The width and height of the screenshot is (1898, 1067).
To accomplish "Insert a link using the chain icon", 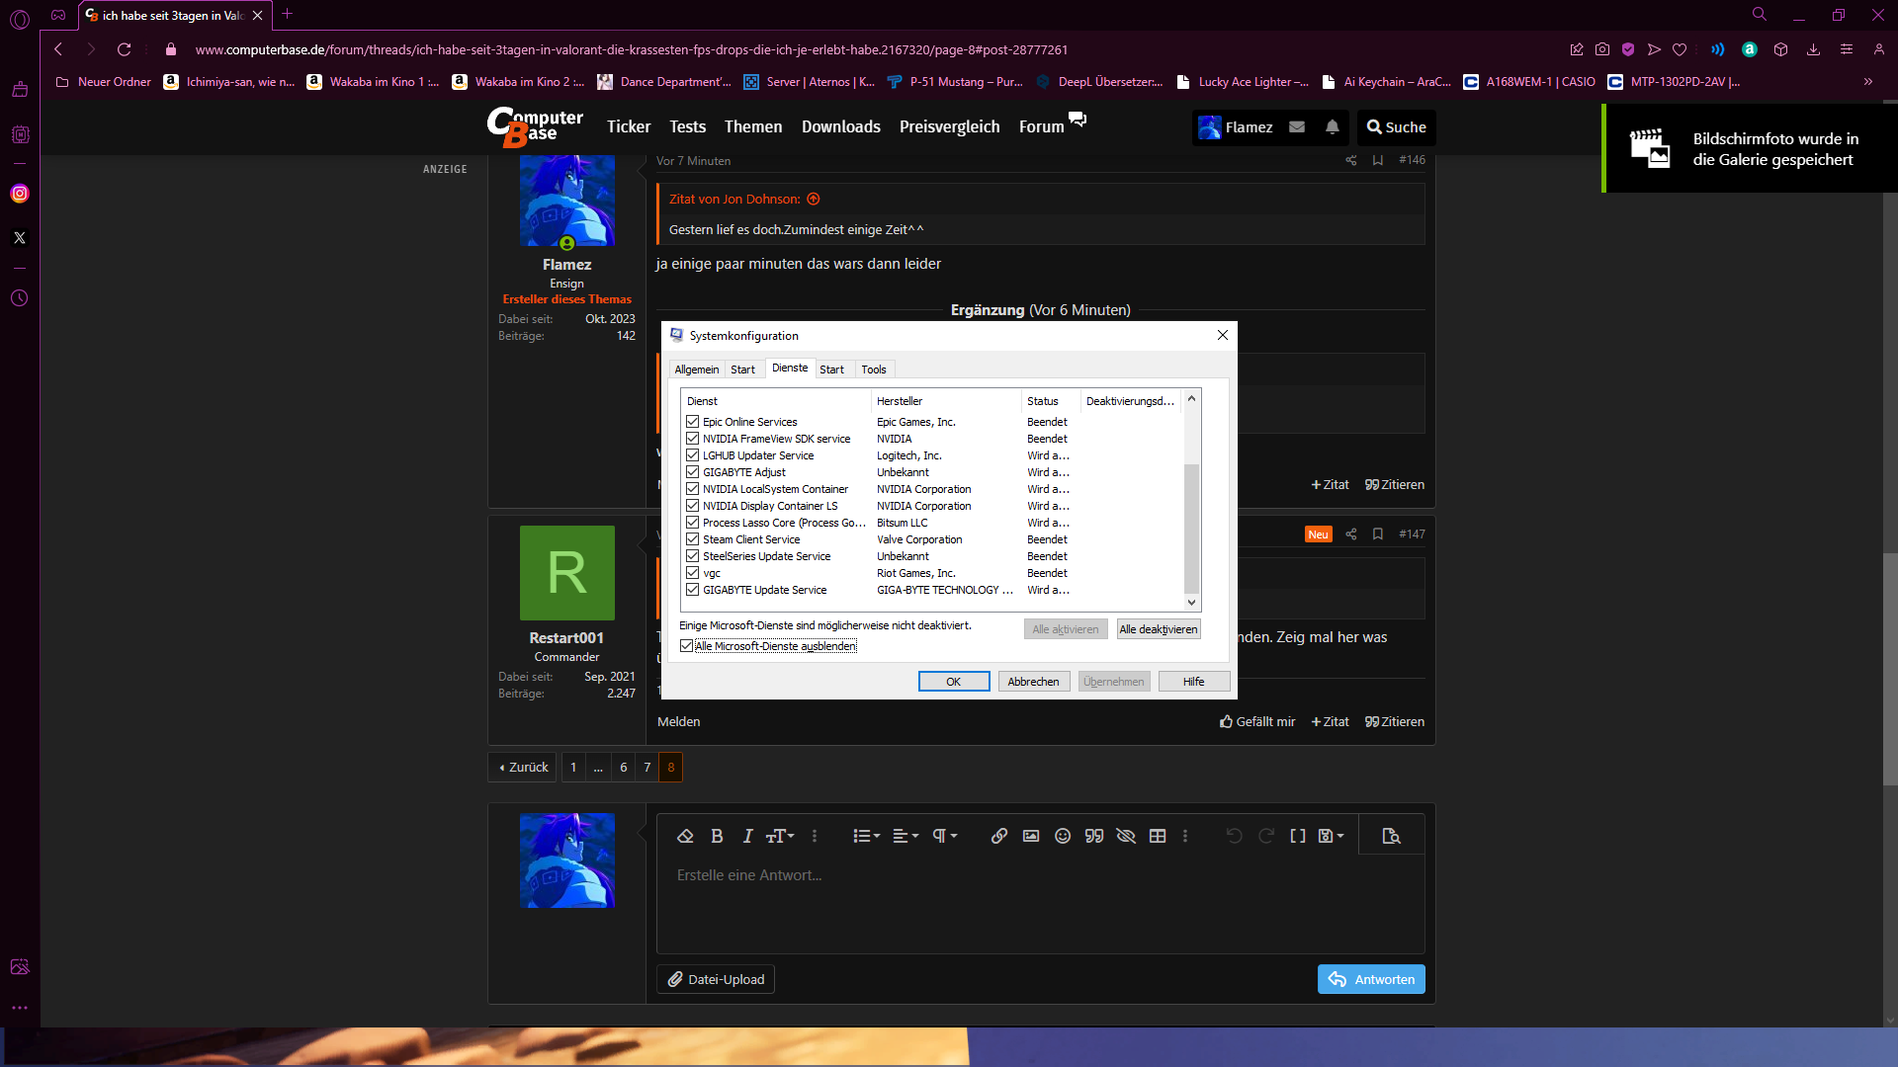I will tap(999, 837).
